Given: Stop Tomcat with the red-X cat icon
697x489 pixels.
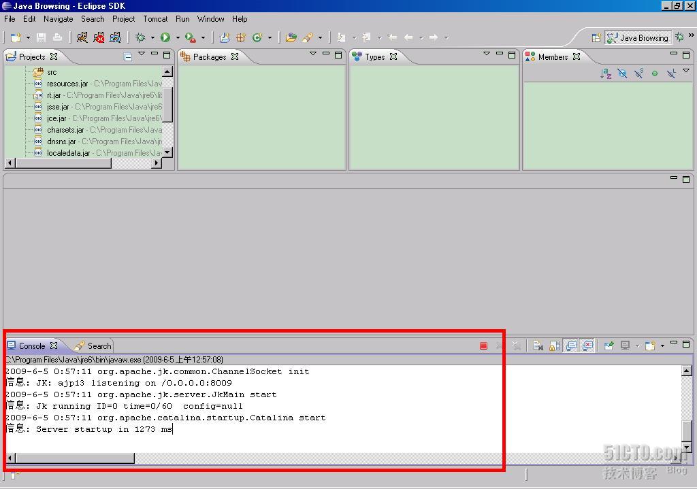Looking at the screenshot, I should (99, 37).
